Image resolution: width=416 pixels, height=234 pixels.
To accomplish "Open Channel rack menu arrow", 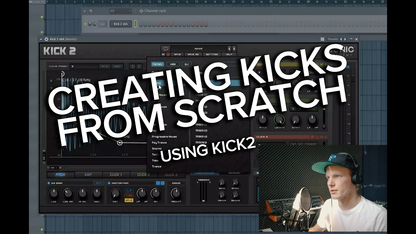I will 84,11.
